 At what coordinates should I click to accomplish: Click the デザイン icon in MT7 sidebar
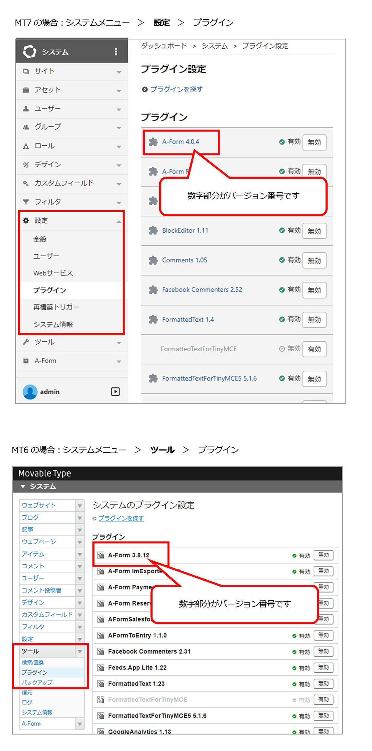[x=26, y=165]
